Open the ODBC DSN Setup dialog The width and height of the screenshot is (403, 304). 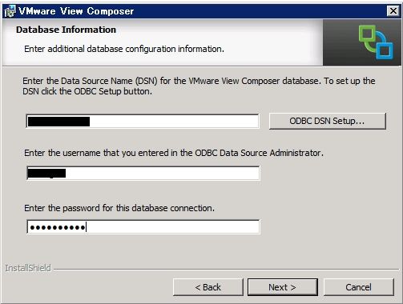pyautogui.click(x=328, y=121)
